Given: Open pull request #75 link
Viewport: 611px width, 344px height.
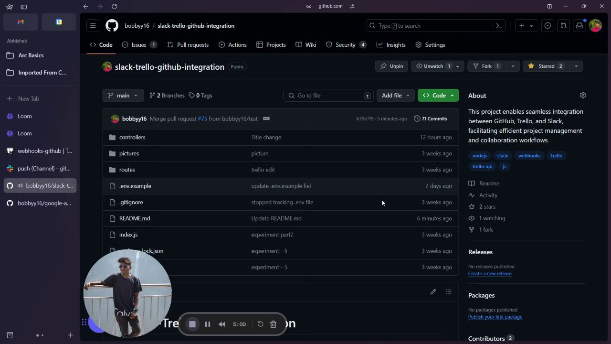Looking at the screenshot, I should tap(202, 119).
